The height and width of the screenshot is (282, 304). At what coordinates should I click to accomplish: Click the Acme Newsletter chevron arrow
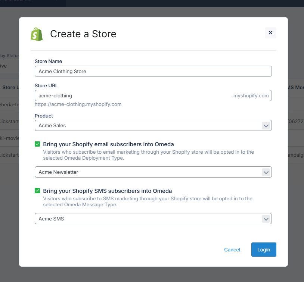click(266, 172)
